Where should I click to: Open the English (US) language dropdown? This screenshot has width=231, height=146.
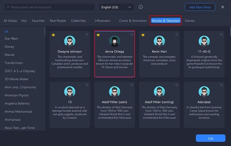point(116,7)
